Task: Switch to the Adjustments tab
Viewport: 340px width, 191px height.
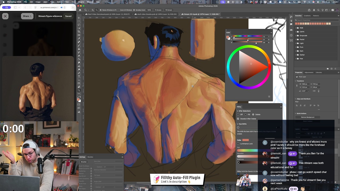Action: point(309,72)
